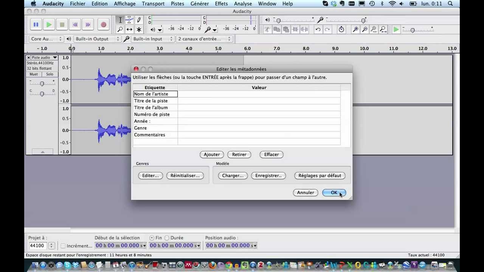Collapse the track with the bottom arrow

(x=42, y=152)
